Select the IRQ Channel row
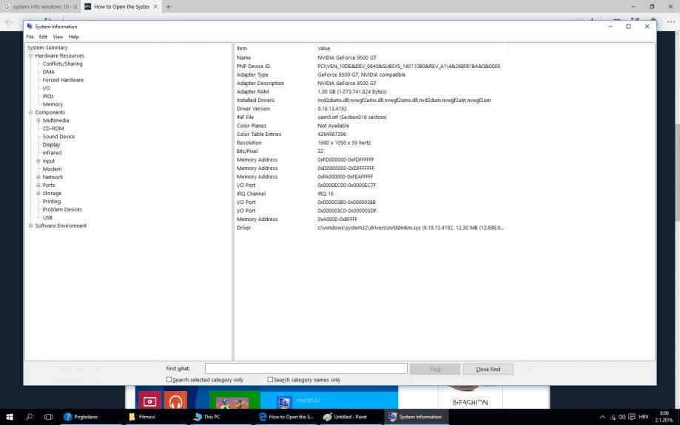Screen dimensions: 680x425 click(371, 194)
